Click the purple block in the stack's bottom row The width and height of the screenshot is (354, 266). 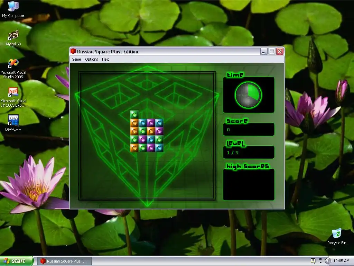(151, 148)
